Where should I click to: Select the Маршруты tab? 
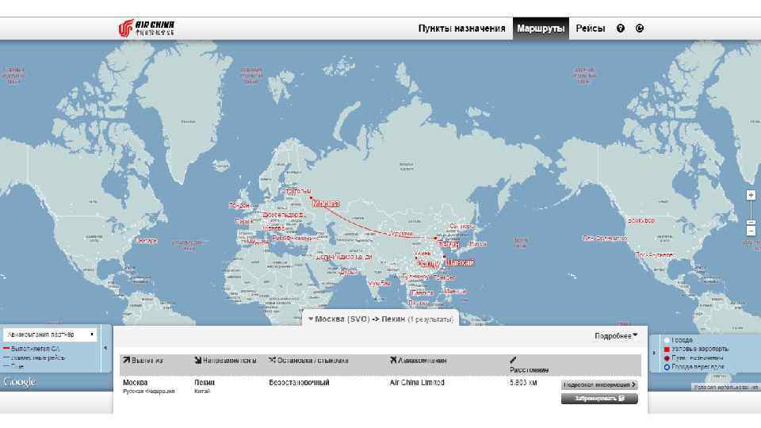(541, 29)
